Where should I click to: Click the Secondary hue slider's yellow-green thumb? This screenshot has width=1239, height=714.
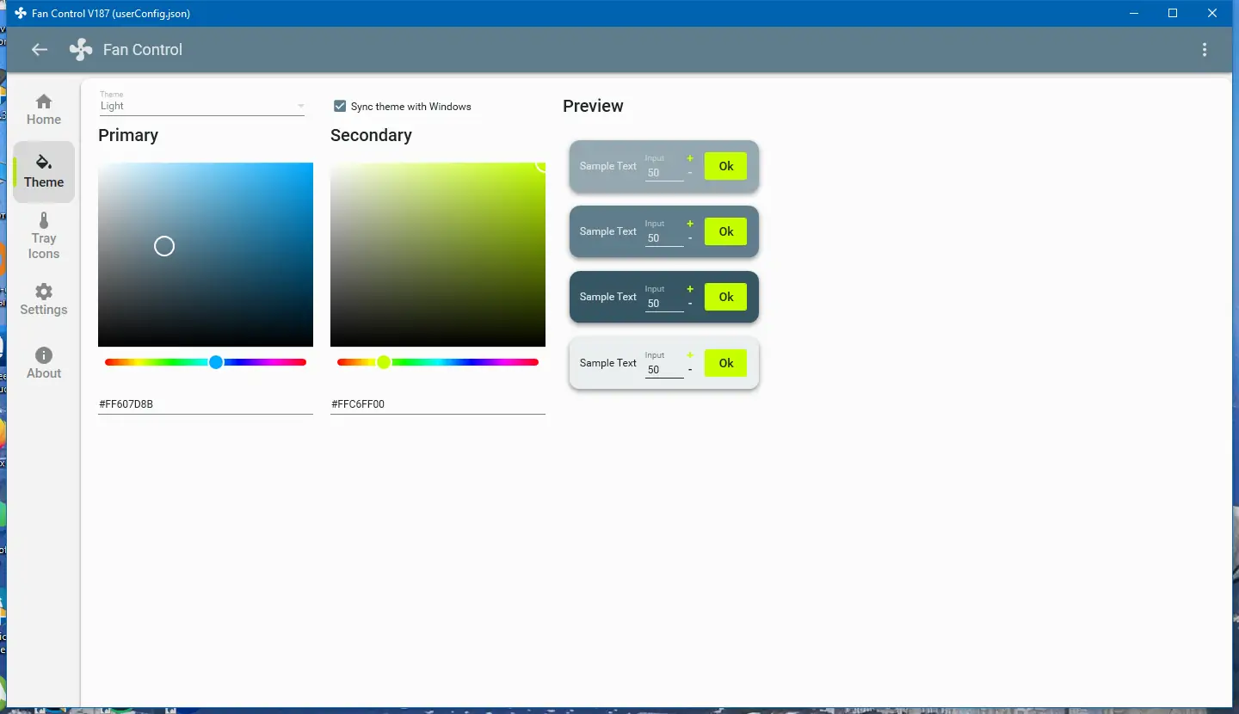[384, 362]
